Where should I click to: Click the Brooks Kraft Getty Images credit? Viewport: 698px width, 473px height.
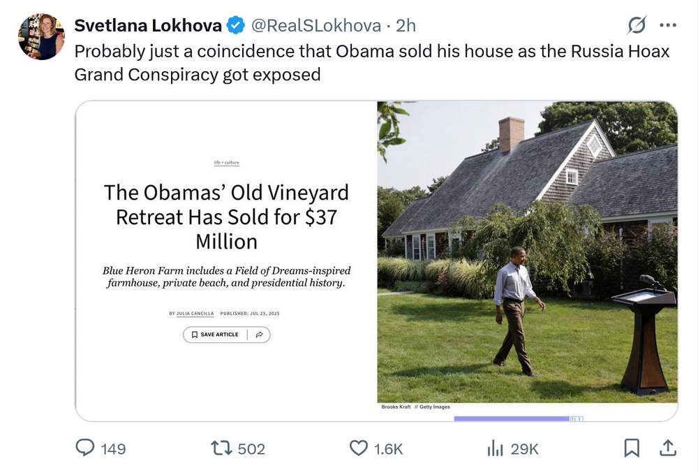(415, 407)
